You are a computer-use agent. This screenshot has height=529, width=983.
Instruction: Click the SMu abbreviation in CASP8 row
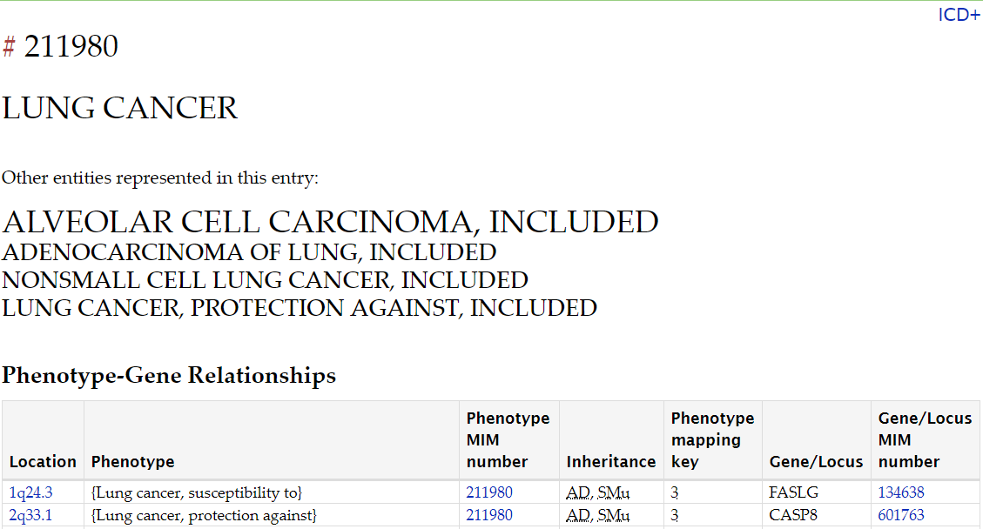pos(613,516)
